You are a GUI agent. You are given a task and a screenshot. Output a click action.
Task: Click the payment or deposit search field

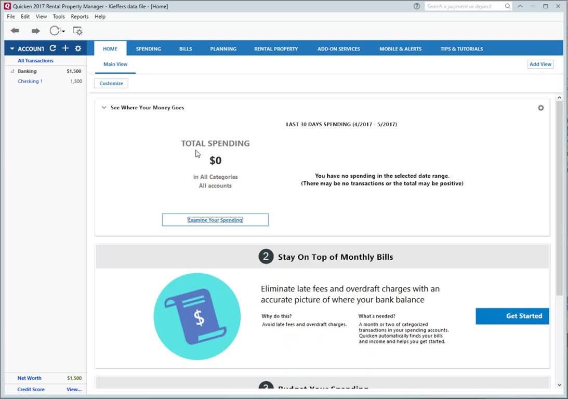click(465, 6)
